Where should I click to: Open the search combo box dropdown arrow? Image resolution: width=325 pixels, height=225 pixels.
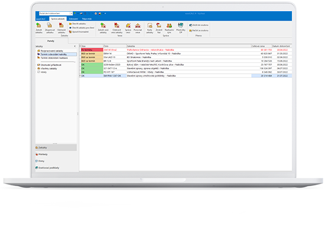point(71,14)
